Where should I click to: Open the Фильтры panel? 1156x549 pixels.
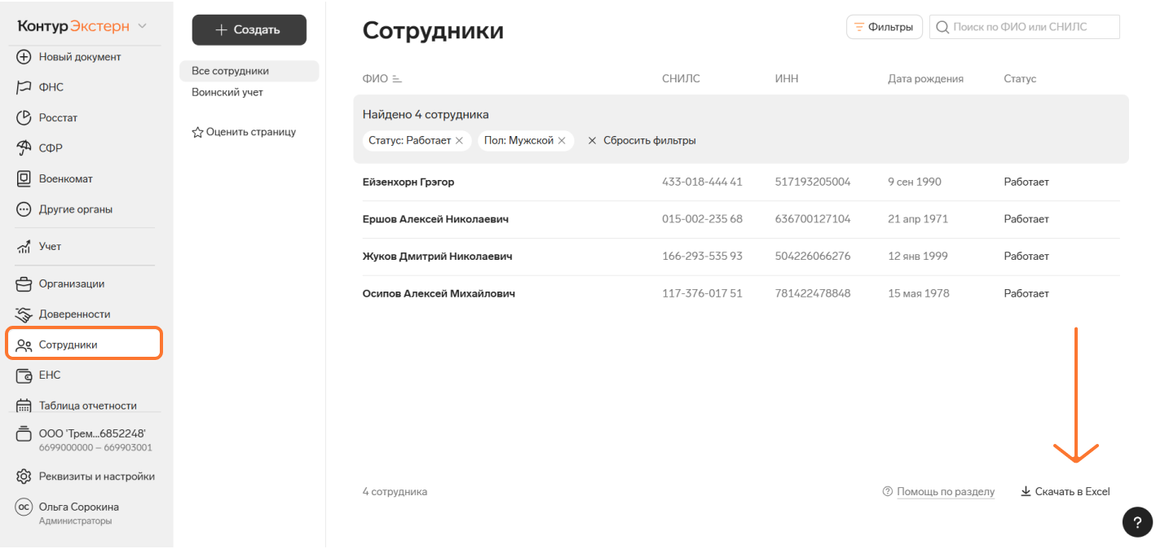click(884, 27)
